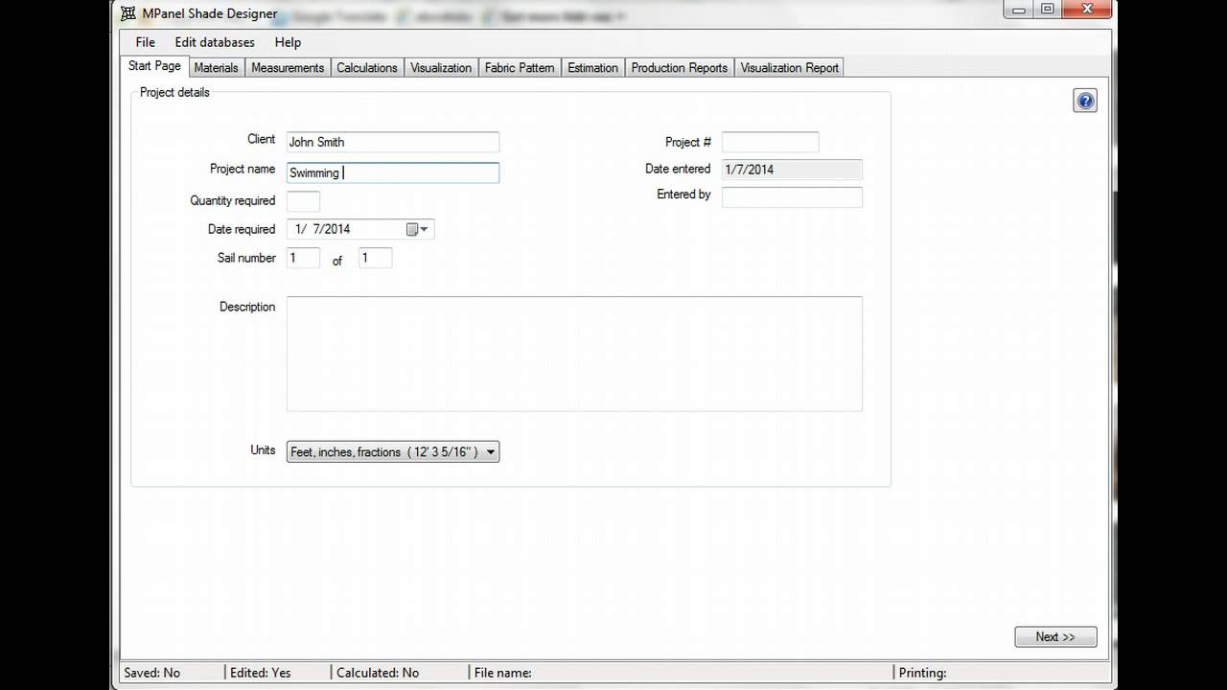Click the 'Edited: Yes' status bar entry
This screenshot has width=1227, height=690.
pyautogui.click(x=261, y=673)
